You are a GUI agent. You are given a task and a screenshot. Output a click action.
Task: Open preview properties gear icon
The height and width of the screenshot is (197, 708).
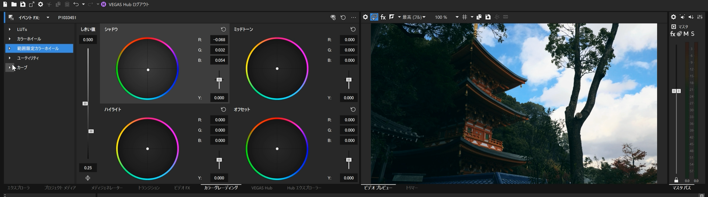coord(365,17)
